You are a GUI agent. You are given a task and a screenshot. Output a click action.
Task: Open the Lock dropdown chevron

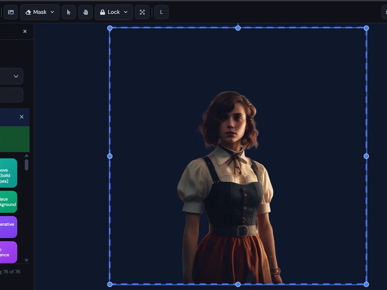coord(126,12)
